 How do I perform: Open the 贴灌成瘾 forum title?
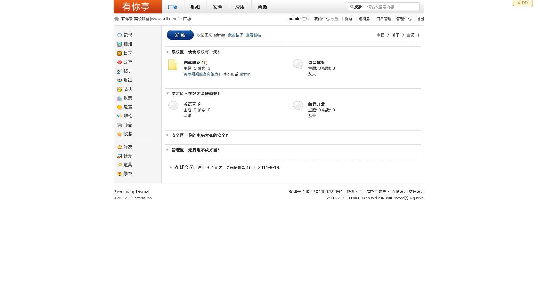[192, 63]
